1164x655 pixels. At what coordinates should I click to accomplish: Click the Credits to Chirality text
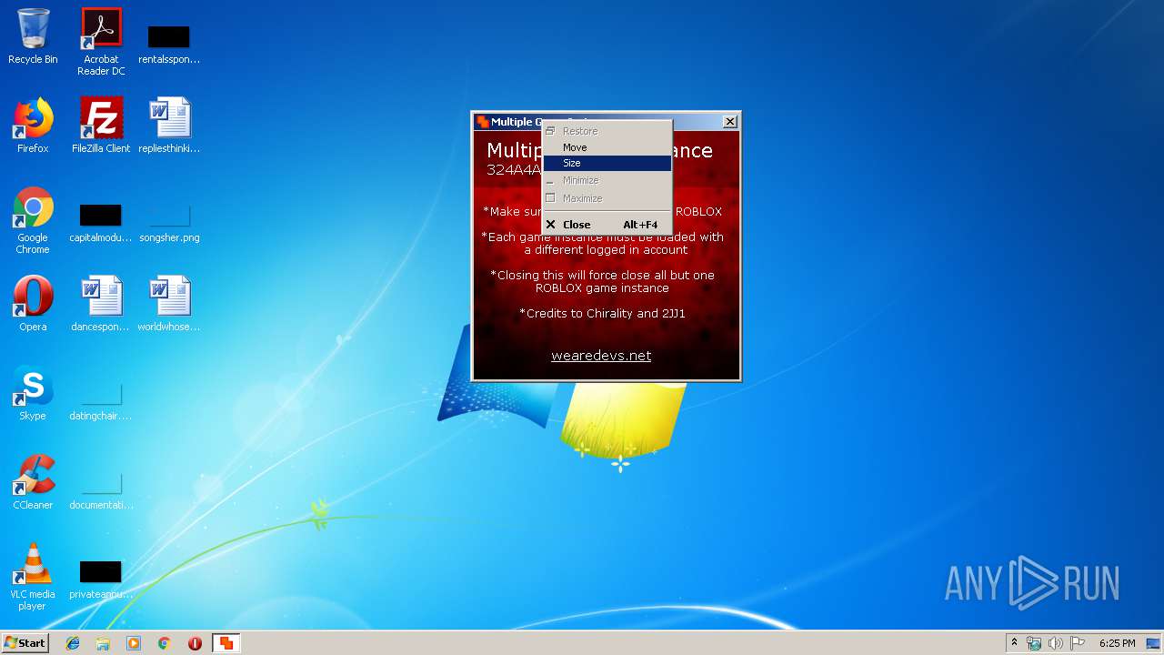[x=602, y=313]
